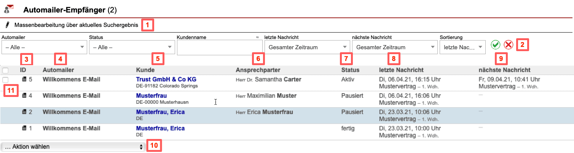
Task: Toggle the select-all checkbox in table header
Action: [x=5, y=70]
